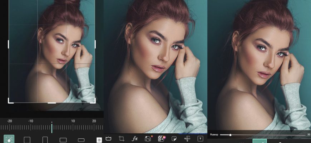Open the sparkle Remove tool
The height and width of the screenshot is (143, 311).
click(x=187, y=138)
